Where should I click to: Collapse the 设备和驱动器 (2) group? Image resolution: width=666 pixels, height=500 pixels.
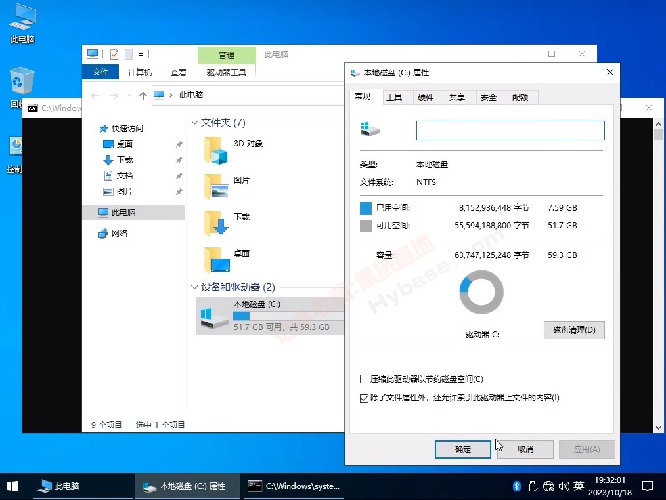[194, 287]
